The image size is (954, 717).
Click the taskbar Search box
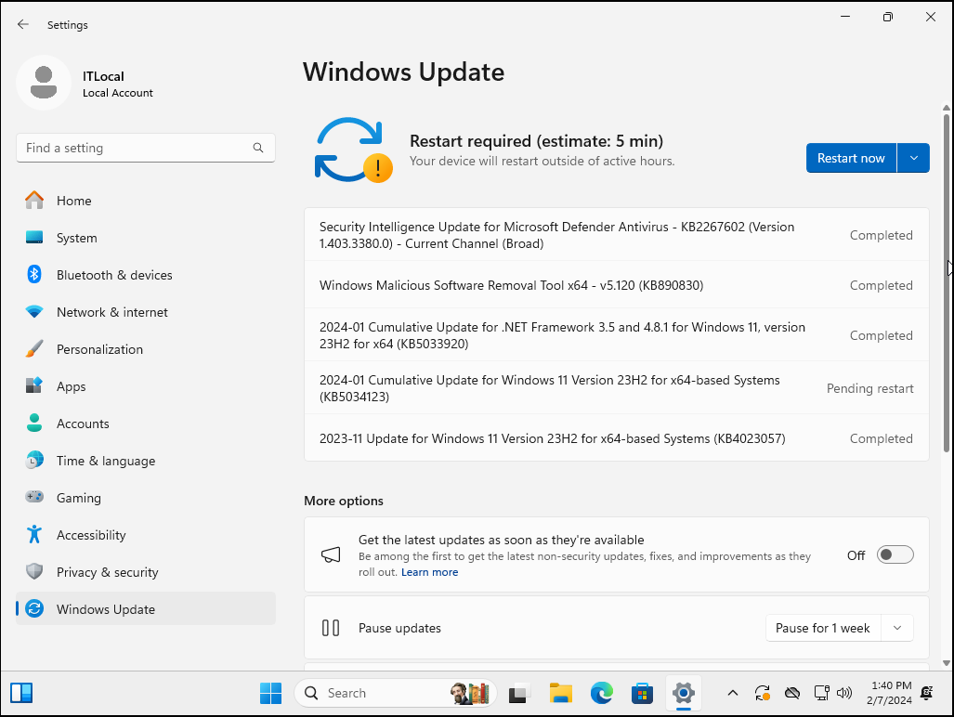pos(396,693)
